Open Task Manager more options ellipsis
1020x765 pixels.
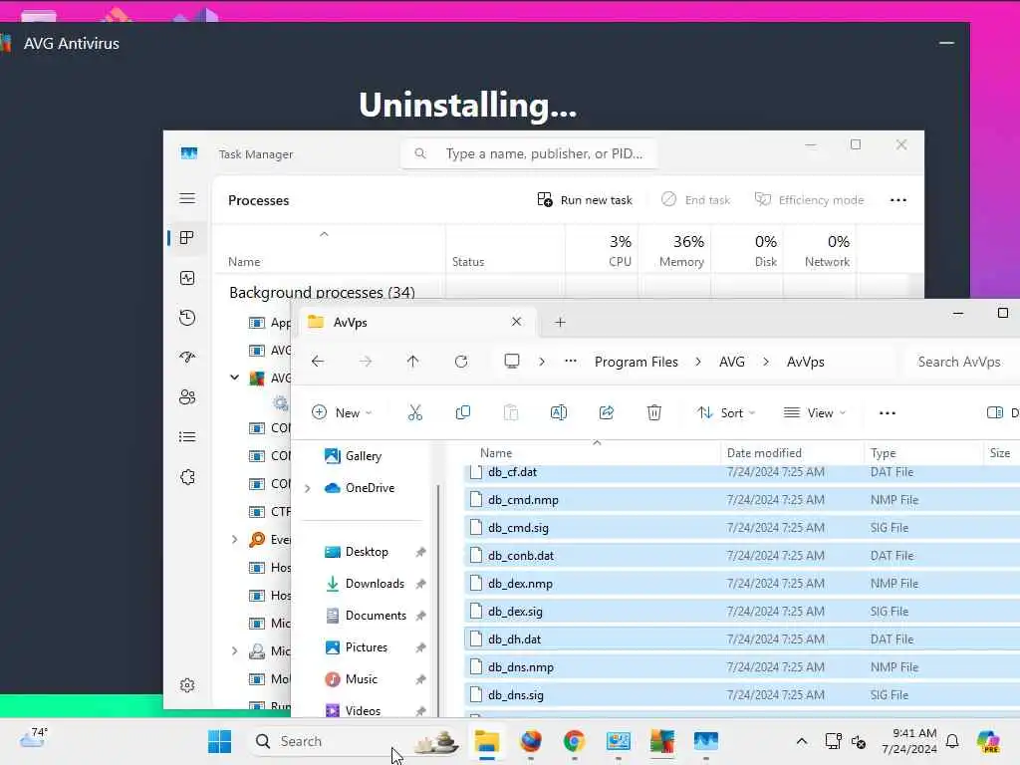(x=898, y=199)
